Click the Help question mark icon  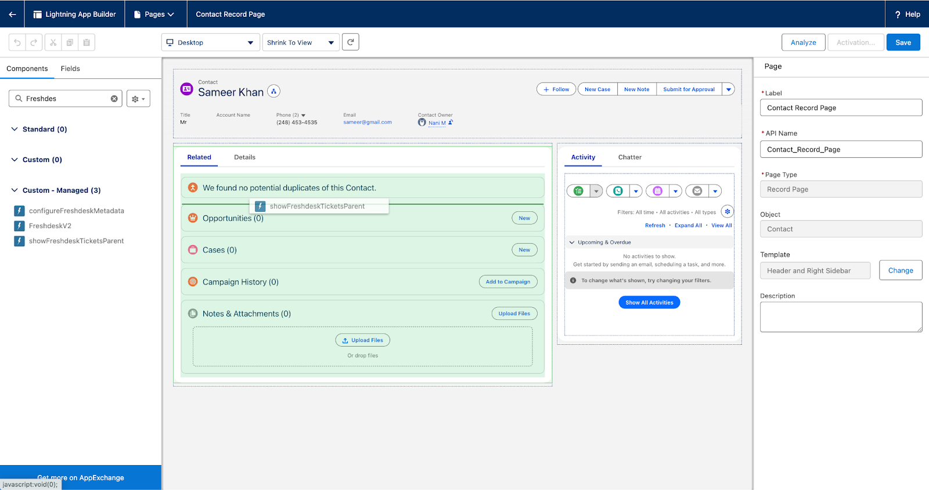coord(898,15)
